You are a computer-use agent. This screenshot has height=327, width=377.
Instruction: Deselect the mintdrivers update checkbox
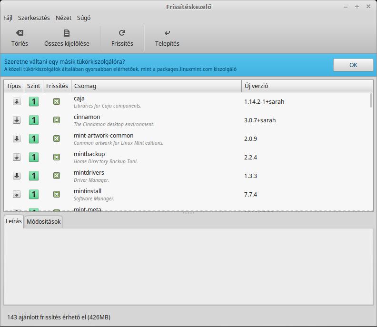tap(57, 176)
